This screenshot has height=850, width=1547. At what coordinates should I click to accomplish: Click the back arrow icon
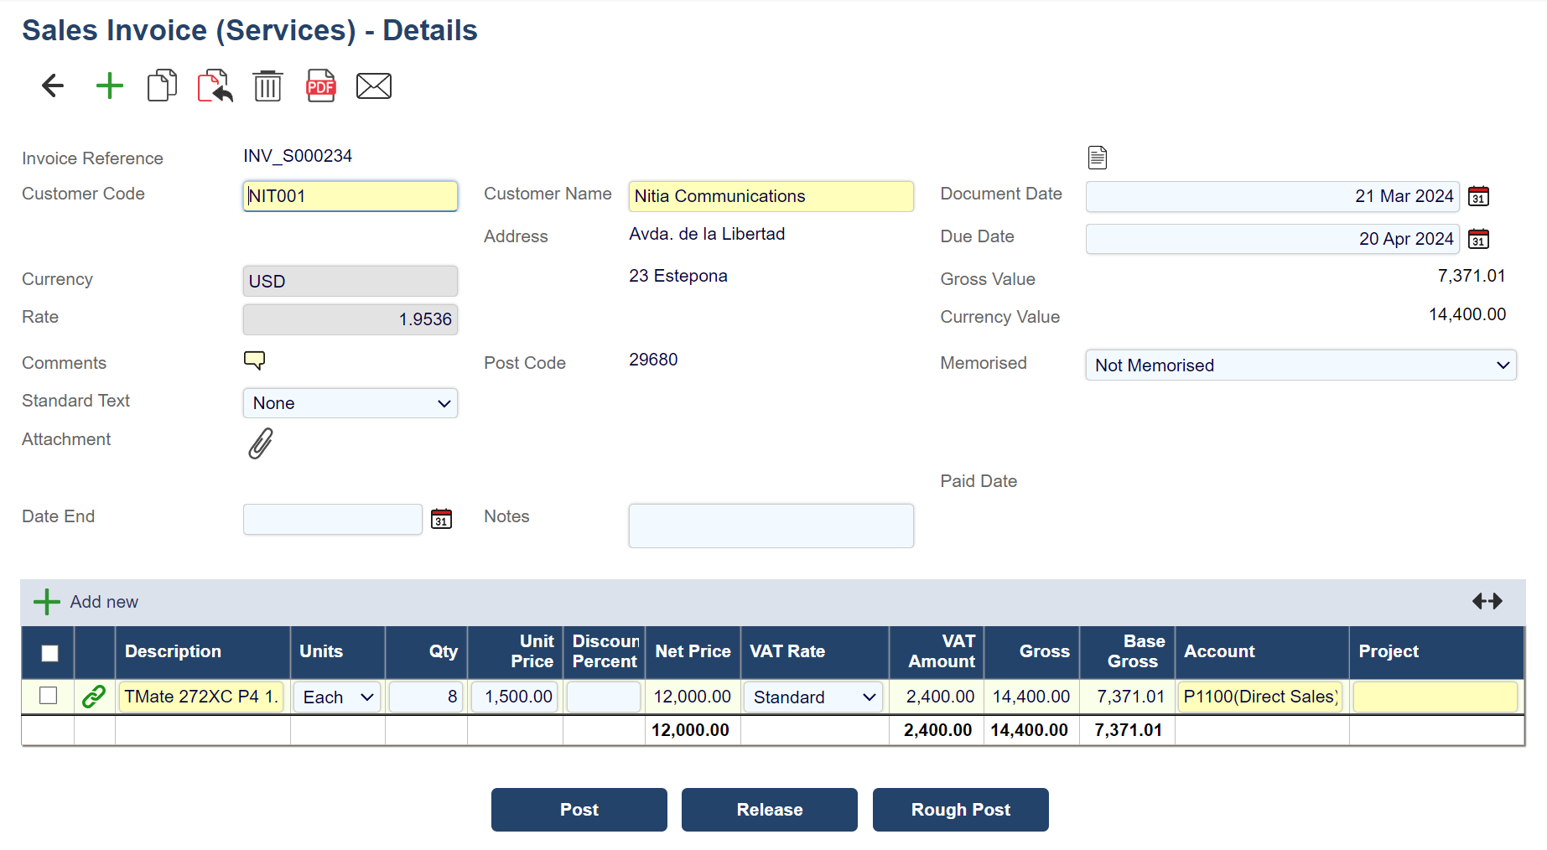[x=53, y=86]
